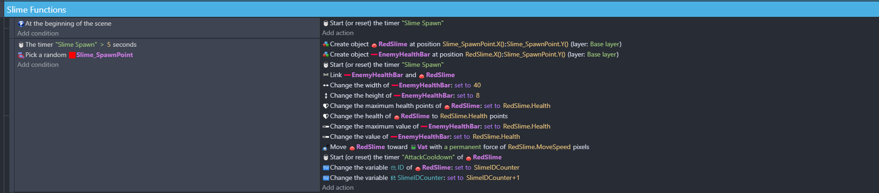Click the heart icon of 'Change the maximum health points'

(325, 106)
